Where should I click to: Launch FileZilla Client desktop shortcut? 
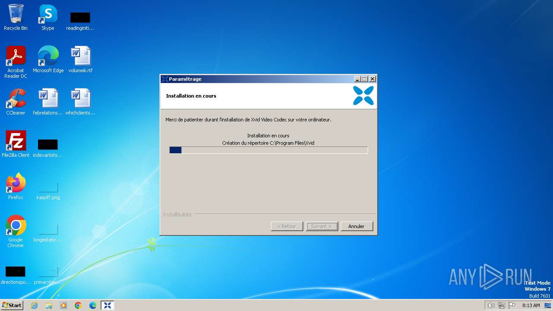coord(16,144)
